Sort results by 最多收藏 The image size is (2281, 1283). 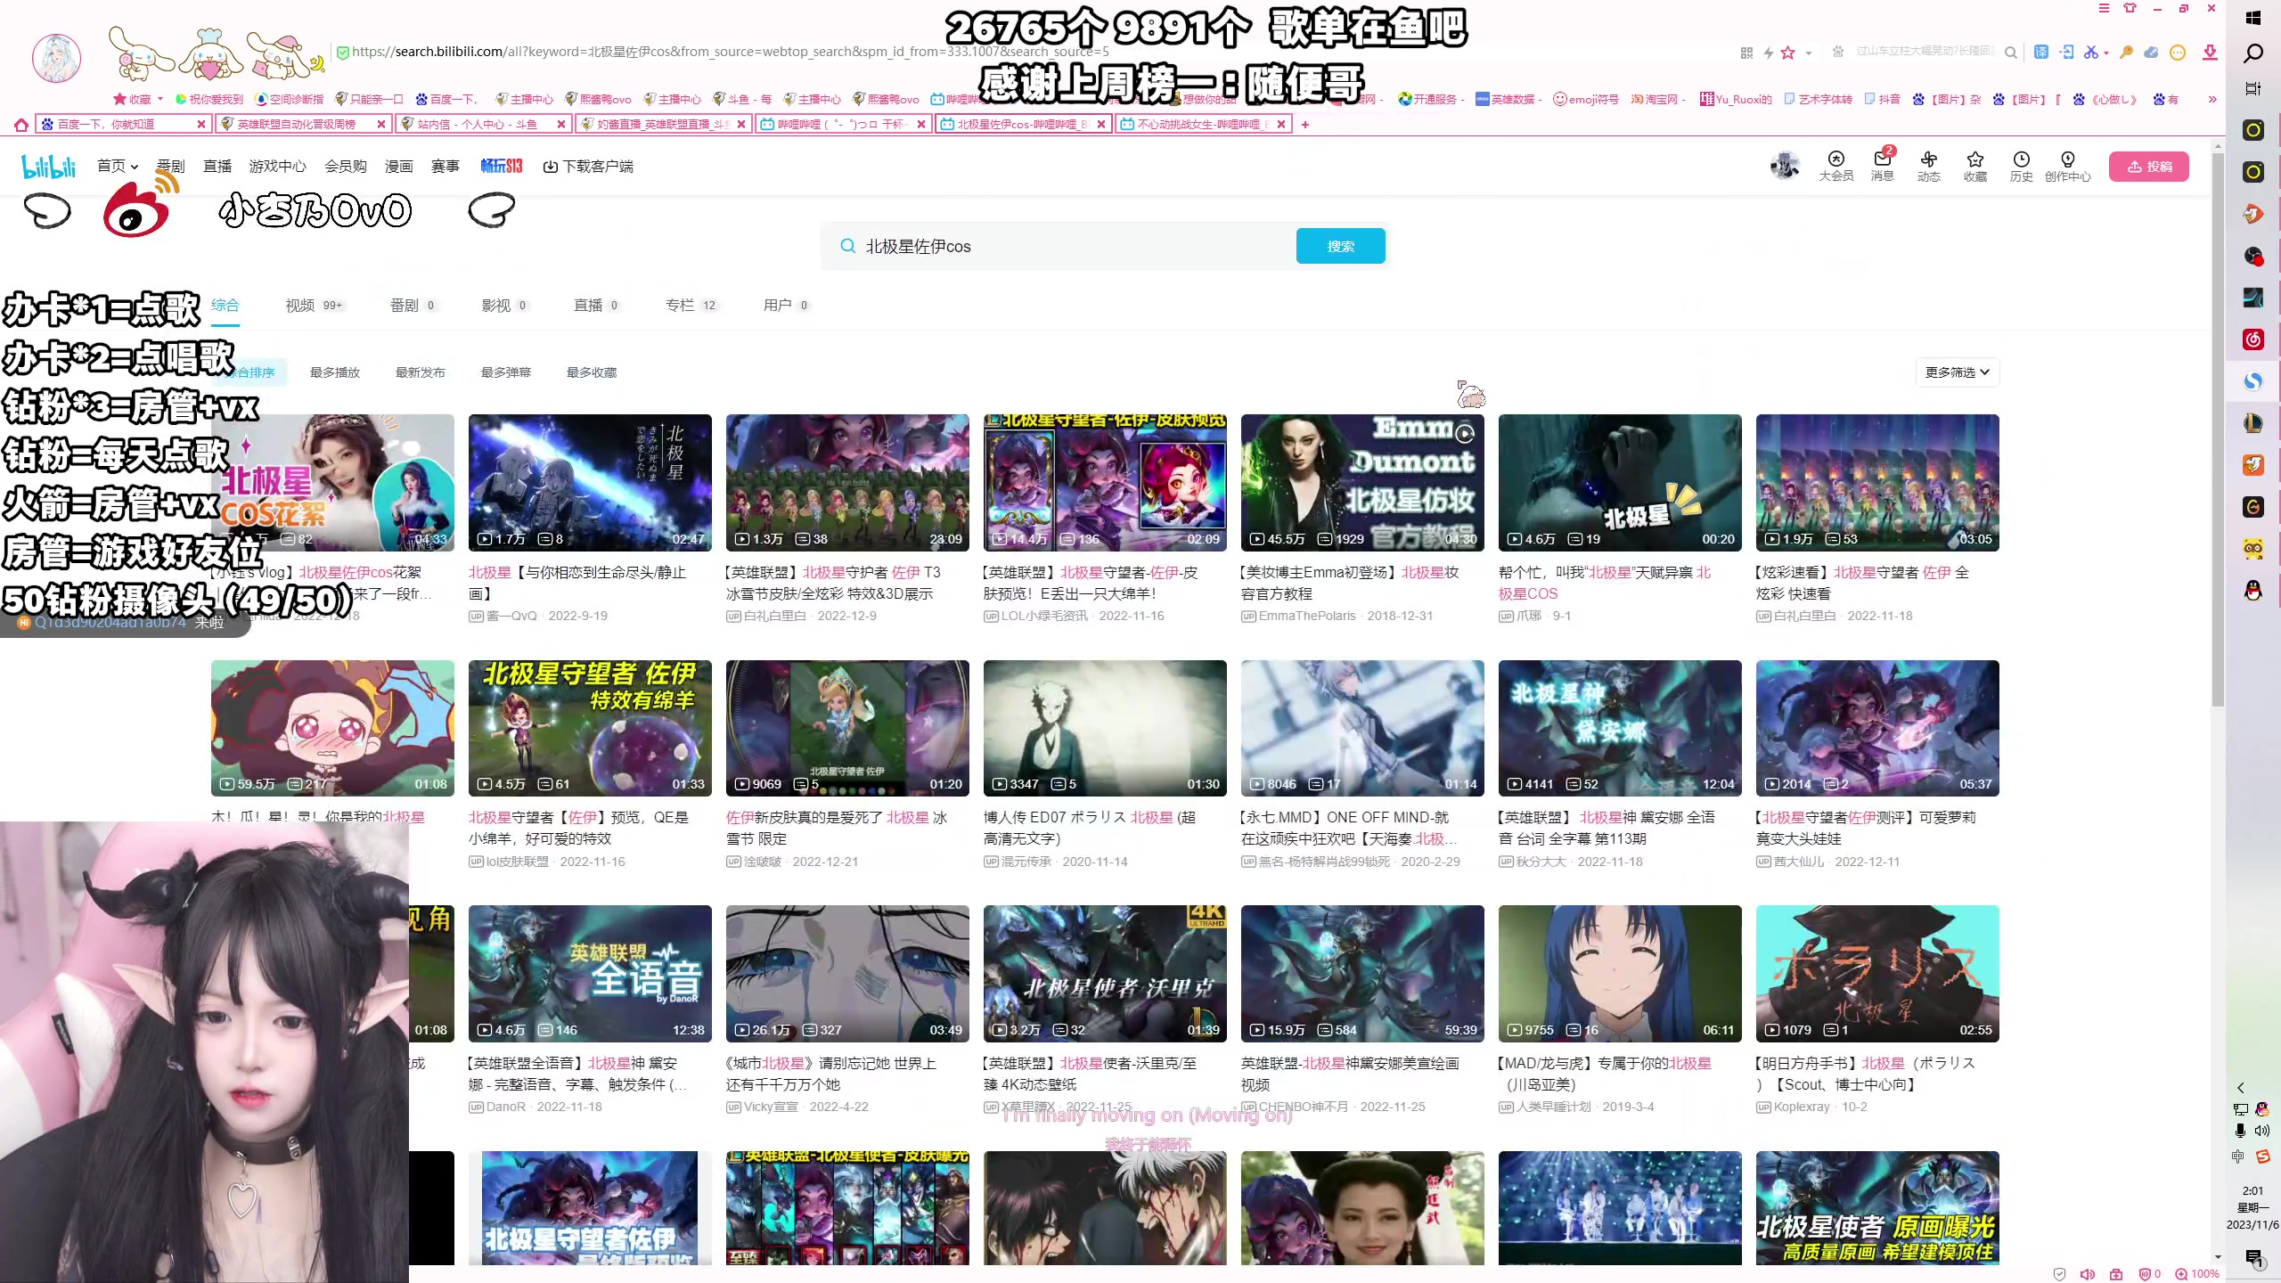click(x=592, y=372)
